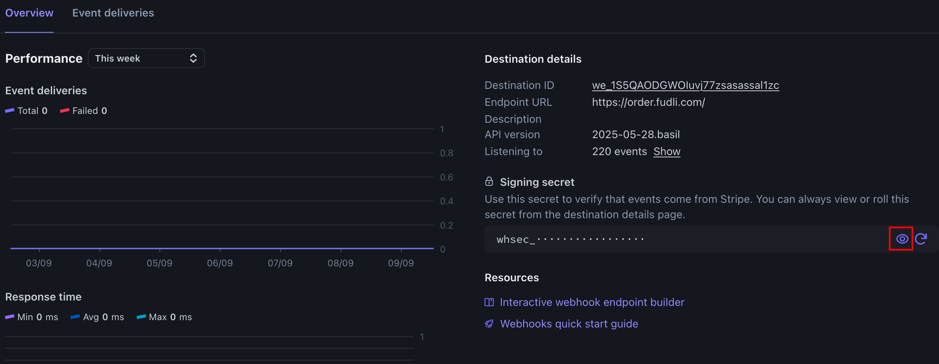Click the Failed deliveries red legend marker
This screenshot has width=939, height=364.
pos(65,111)
